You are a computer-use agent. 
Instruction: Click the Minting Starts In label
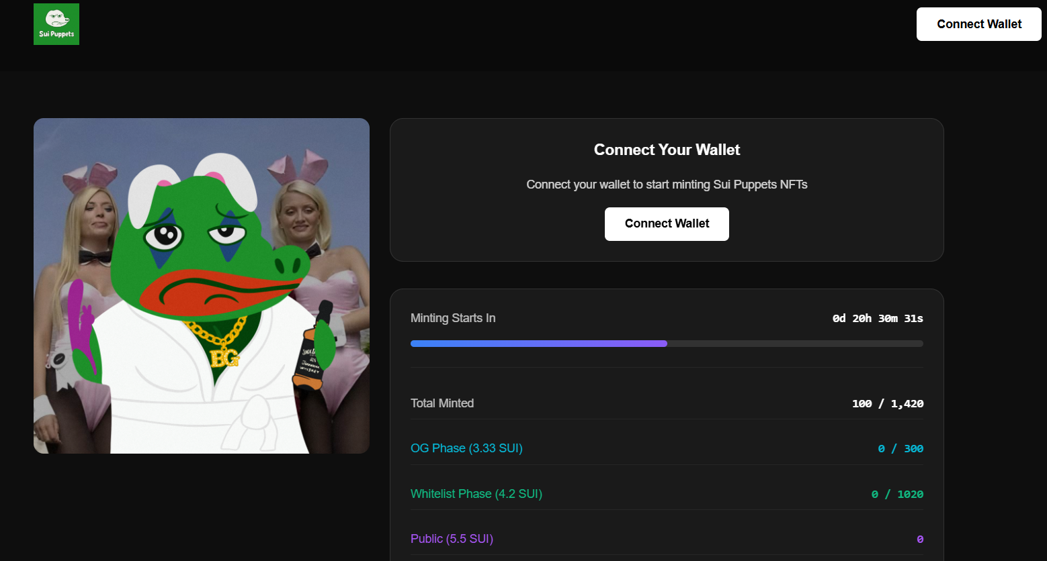click(x=453, y=318)
